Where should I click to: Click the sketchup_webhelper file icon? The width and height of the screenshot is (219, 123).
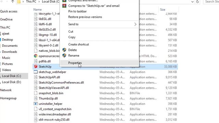[36, 72]
